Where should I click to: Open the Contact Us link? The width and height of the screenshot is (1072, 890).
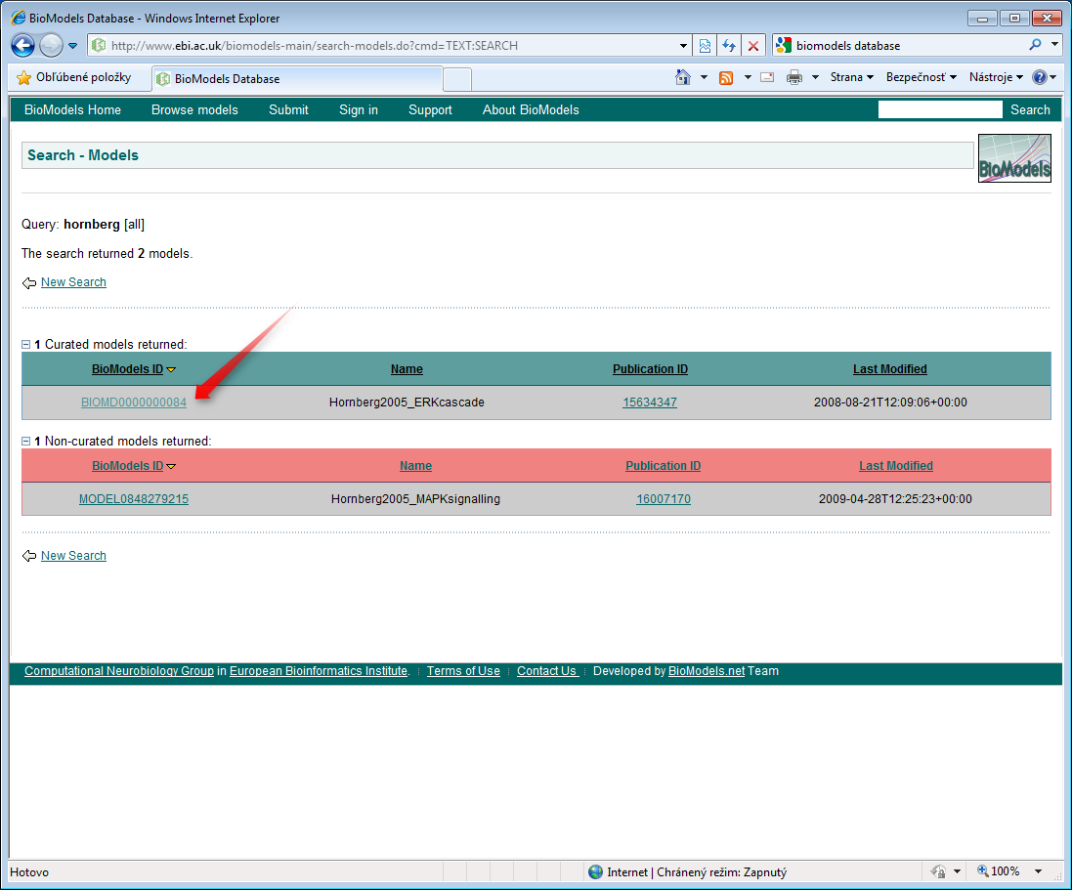coord(547,671)
